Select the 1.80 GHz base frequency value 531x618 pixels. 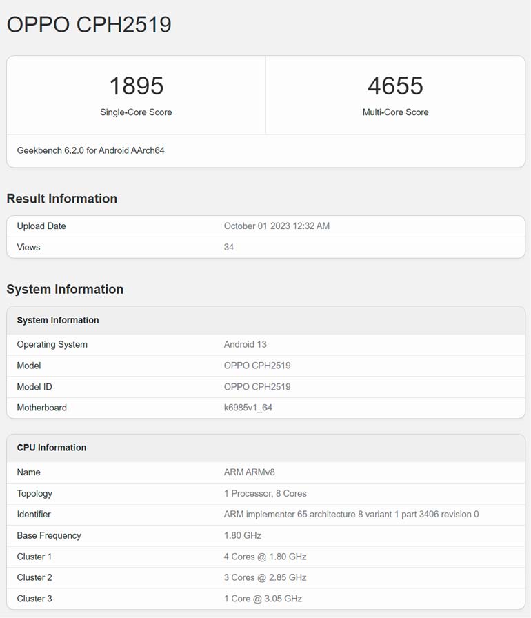[243, 536]
